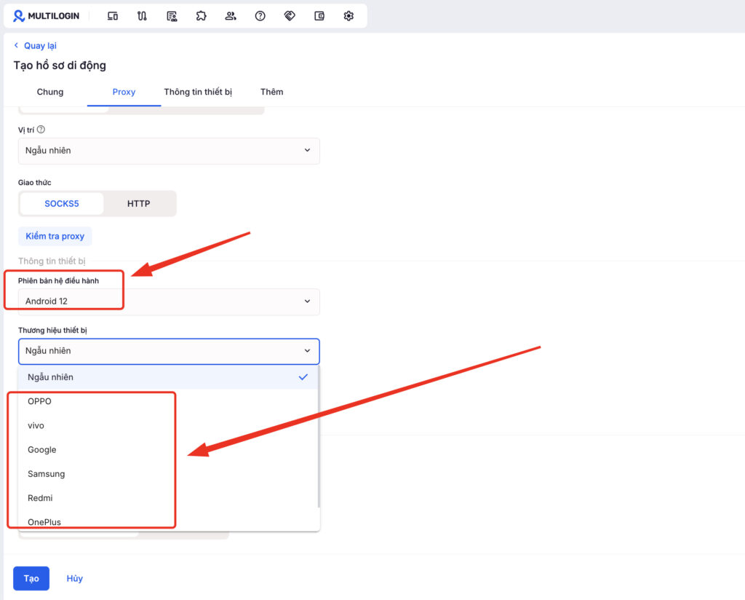
Task: Open the referral handshake icon
Action: pos(290,15)
